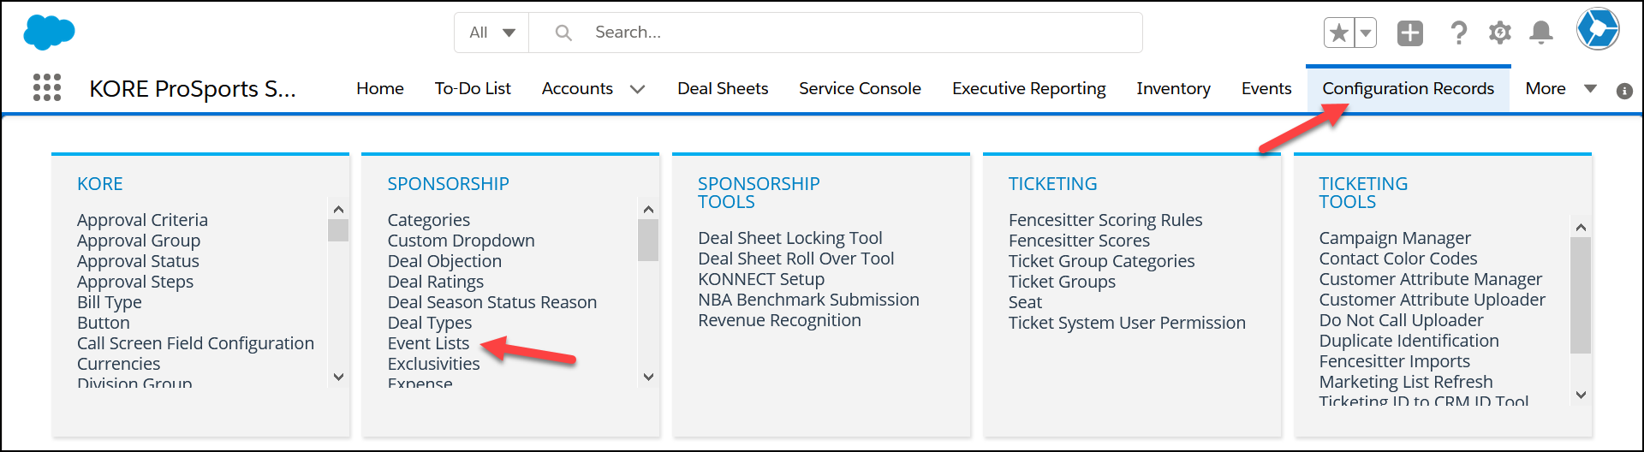Click the info icon beside More

1624,91
